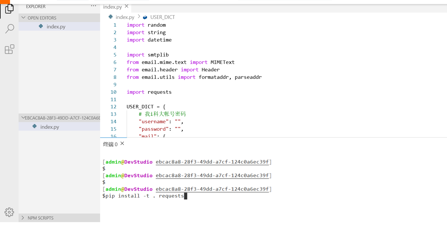Screen dimensions: 447x231
Task: Collapse the OPEN EDITORS section
Action: point(59,18)
